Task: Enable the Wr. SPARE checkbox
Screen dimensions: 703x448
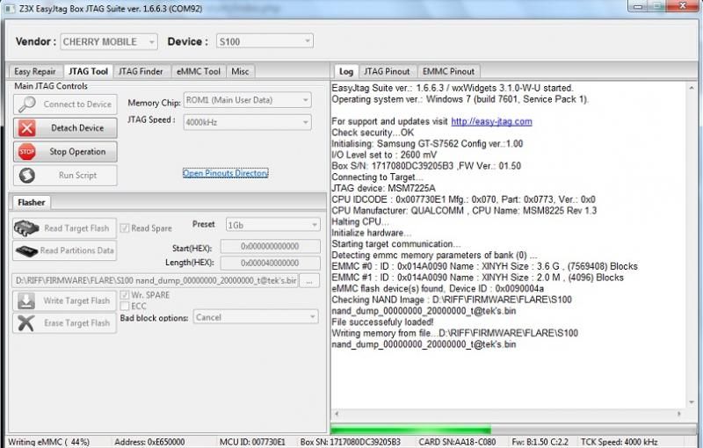Action: coord(124,296)
